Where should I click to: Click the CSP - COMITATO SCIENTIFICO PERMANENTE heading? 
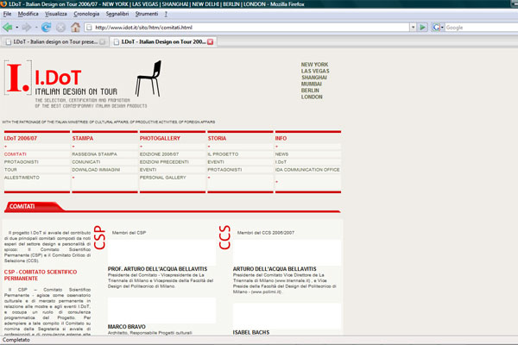41,275
